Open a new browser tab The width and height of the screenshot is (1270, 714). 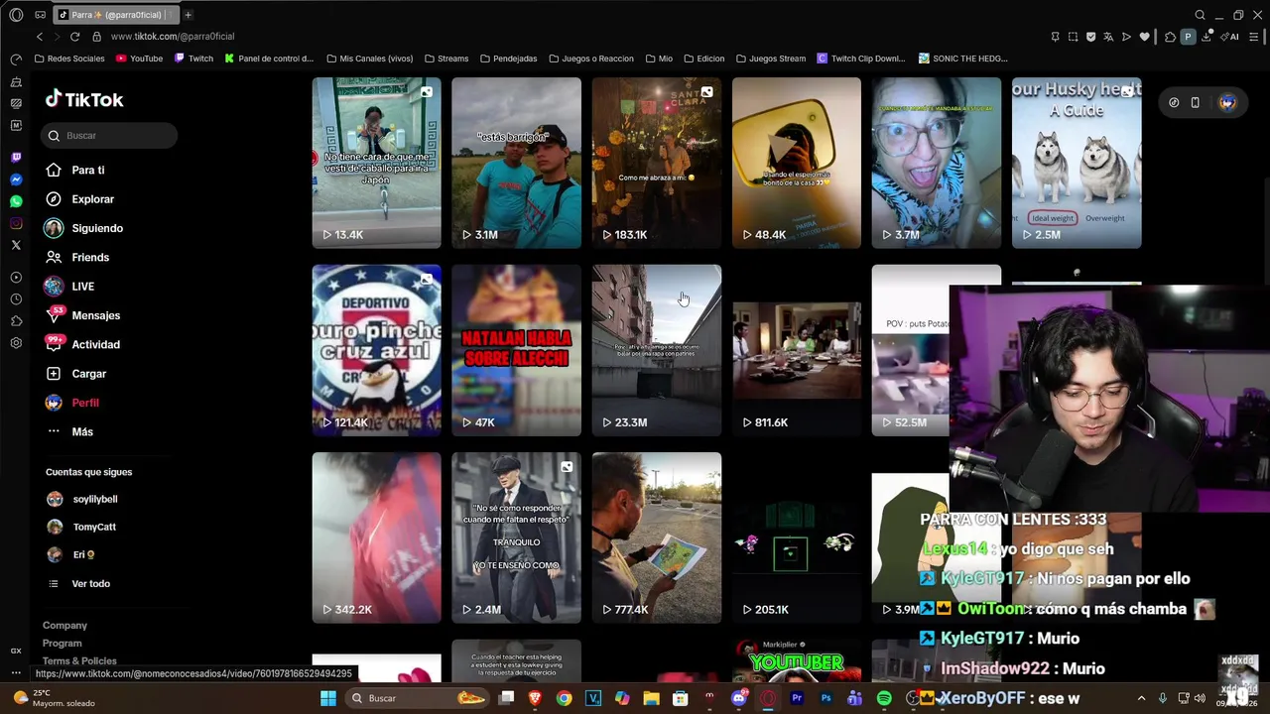(188, 15)
